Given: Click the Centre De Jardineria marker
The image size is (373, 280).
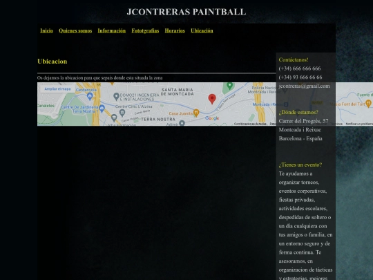Looking at the screenshot, I should coord(102,109).
